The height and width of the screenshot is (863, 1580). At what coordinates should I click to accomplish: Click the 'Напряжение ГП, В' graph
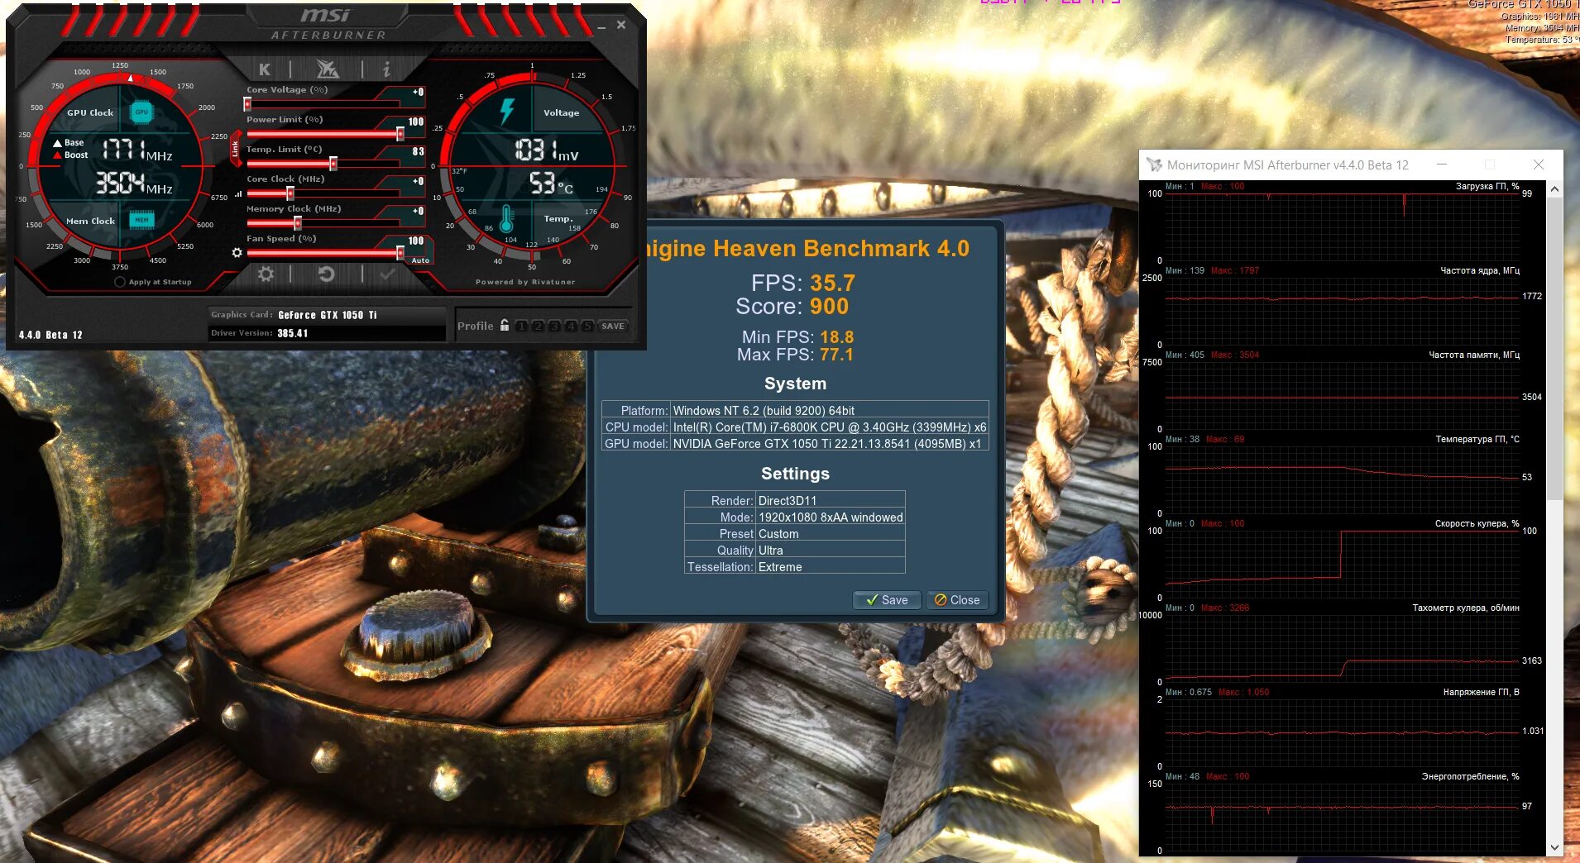click(1342, 733)
